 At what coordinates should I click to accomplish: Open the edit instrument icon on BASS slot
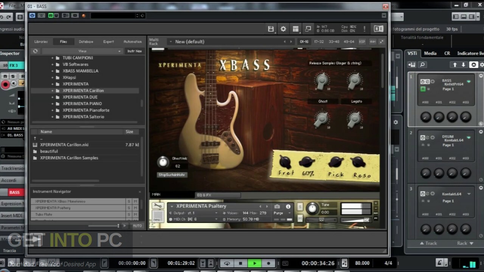pos(427,82)
